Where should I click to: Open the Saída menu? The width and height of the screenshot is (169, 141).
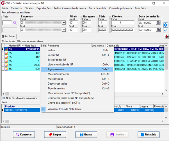pyautogui.click(x=5, y=8)
